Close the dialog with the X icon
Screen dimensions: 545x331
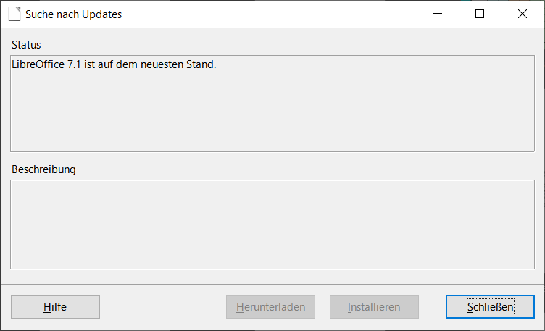click(522, 14)
